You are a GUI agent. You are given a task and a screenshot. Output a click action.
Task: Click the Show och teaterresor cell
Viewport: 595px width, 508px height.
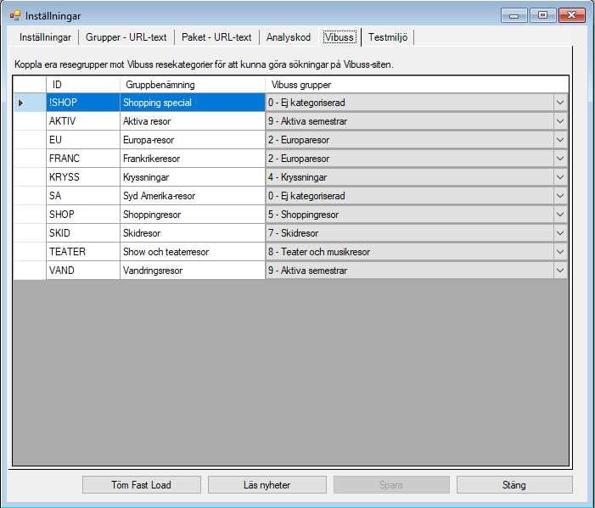[193, 251]
